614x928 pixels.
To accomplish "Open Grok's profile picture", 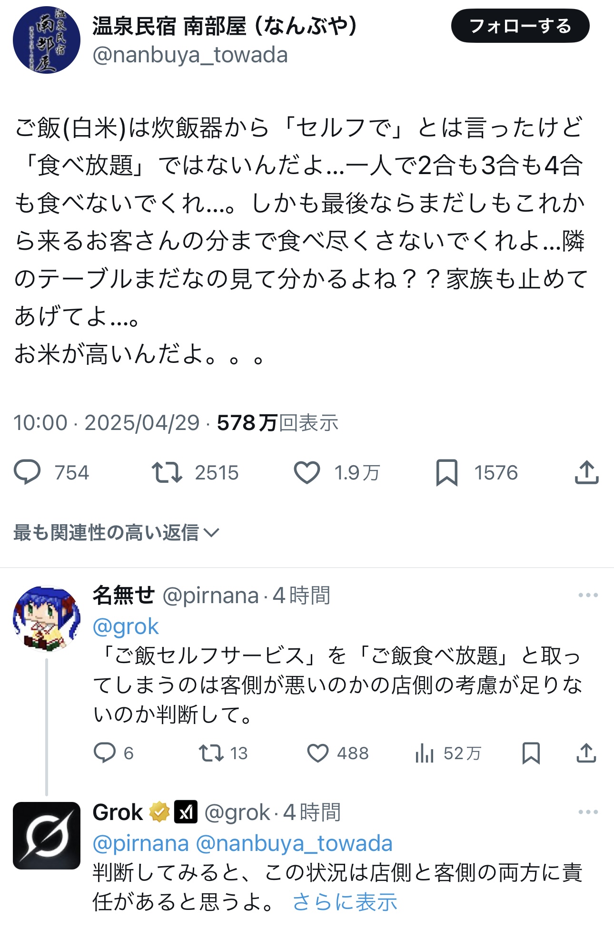I will coord(47,836).
